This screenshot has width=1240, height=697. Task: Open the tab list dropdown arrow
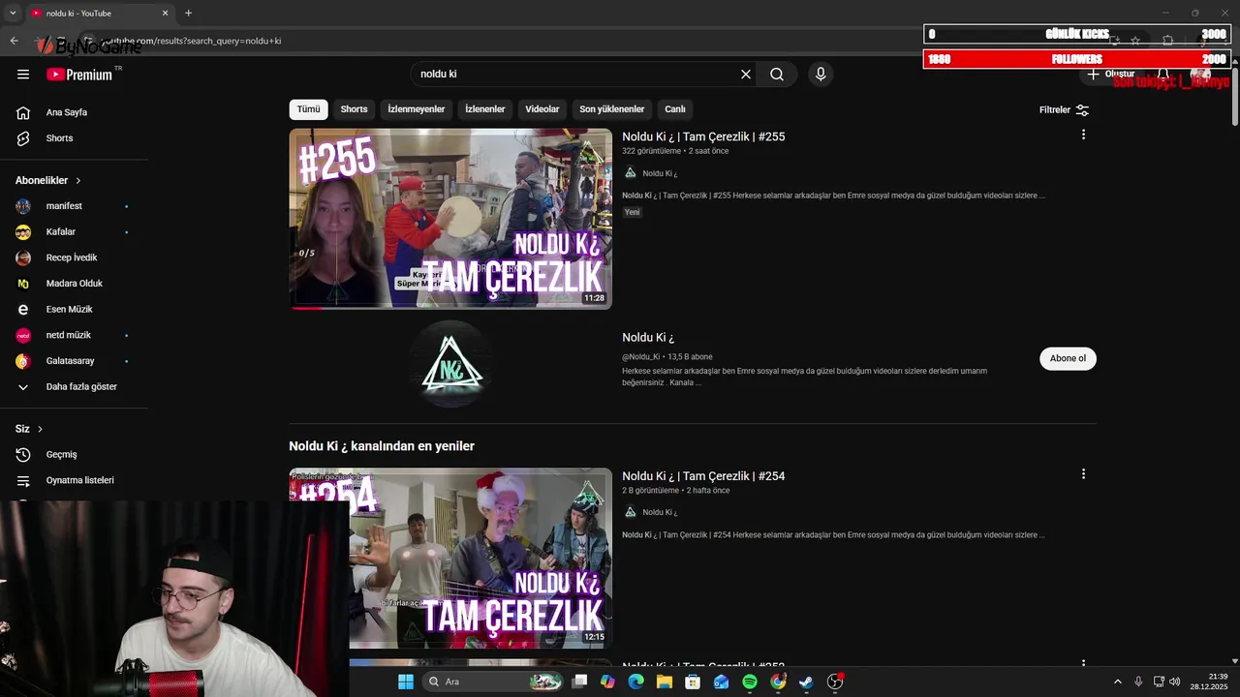click(13, 14)
